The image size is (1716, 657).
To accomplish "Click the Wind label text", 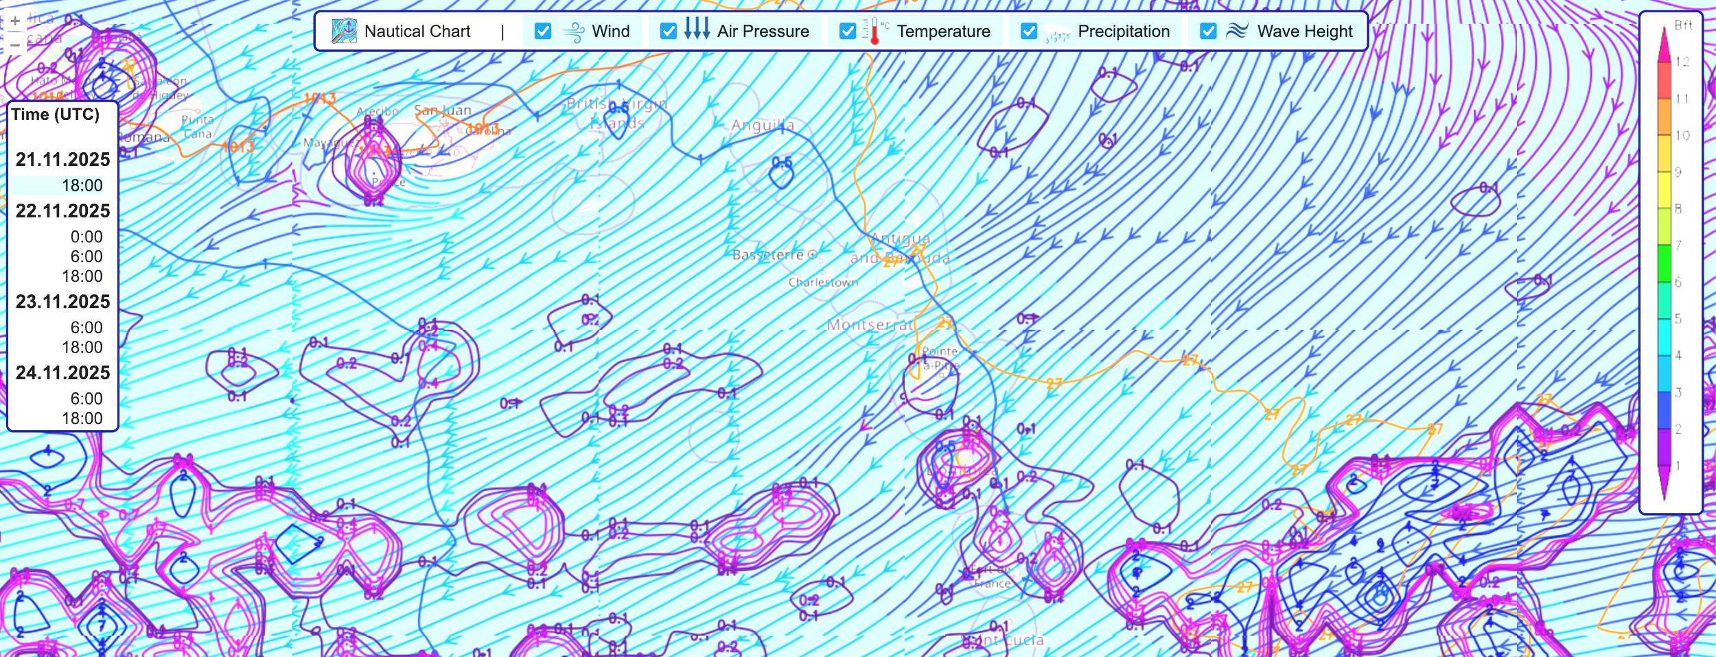I will pyautogui.click(x=611, y=32).
